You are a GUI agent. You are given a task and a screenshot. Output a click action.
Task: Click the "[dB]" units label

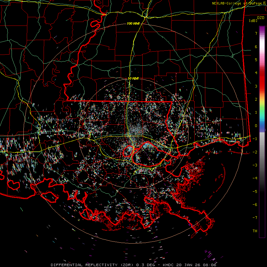(253, 20)
